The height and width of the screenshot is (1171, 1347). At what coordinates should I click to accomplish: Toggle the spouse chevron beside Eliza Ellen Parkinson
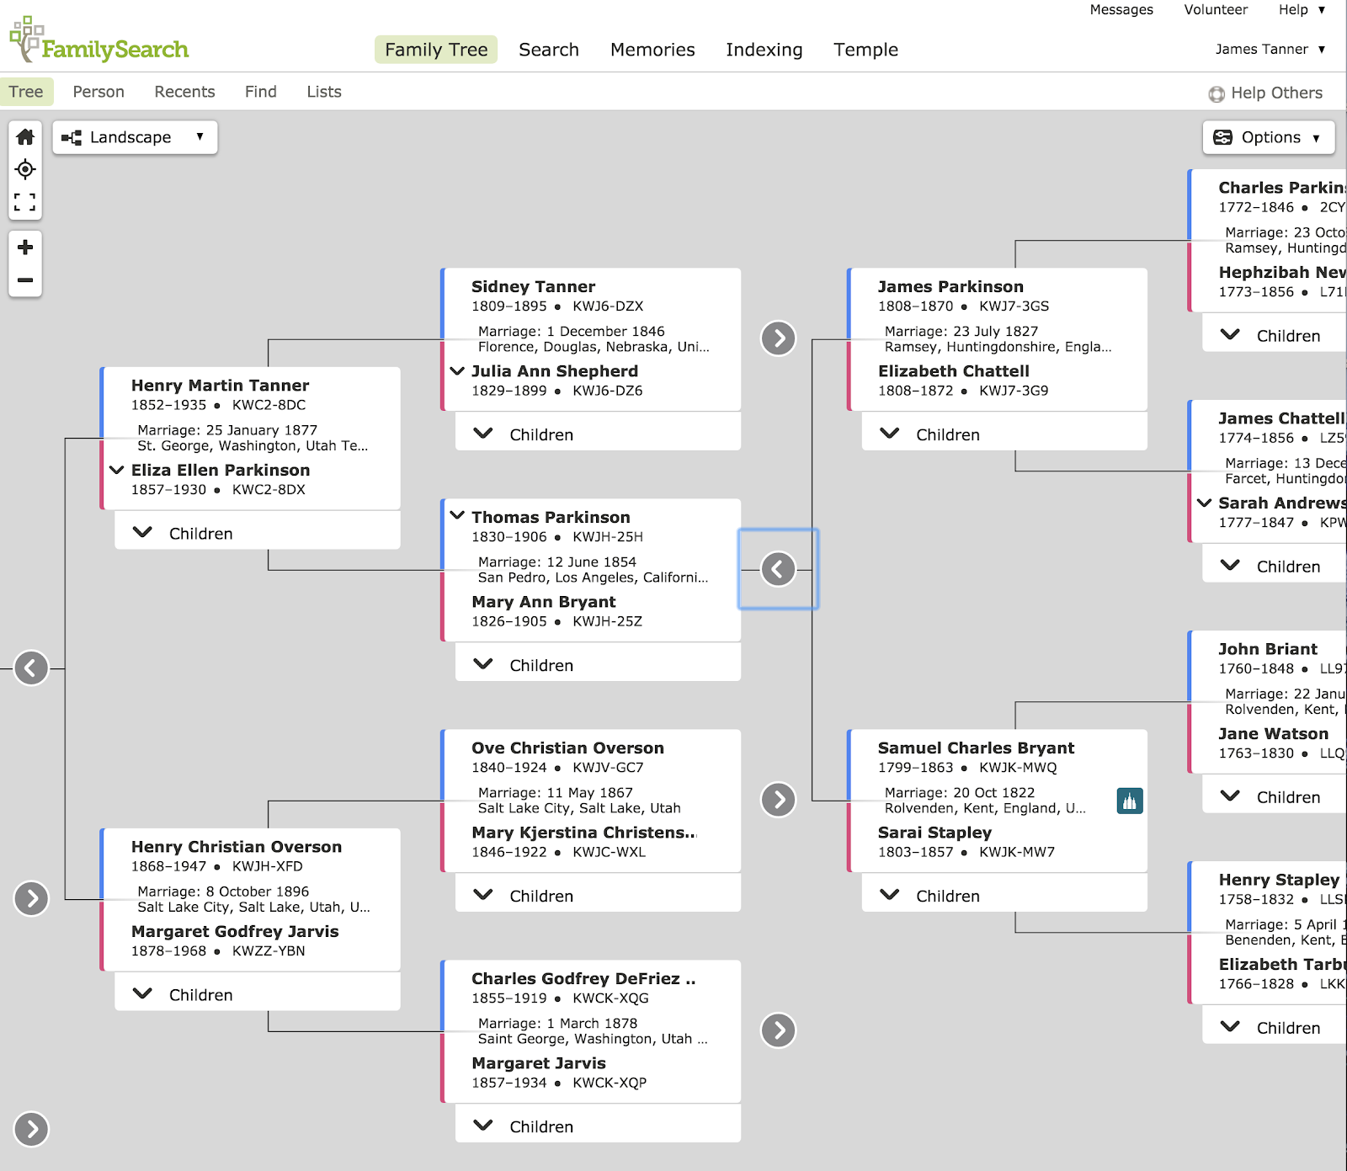[x=117, y=470]
